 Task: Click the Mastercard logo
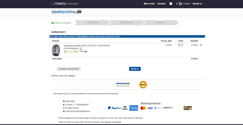tap(143, 108)
